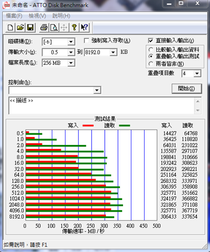Image resolution: width=210 pixels, height=252 pixels.
Task: Open the 重疊項目數 queue depth dropdown
Action: tap(197, 73)
